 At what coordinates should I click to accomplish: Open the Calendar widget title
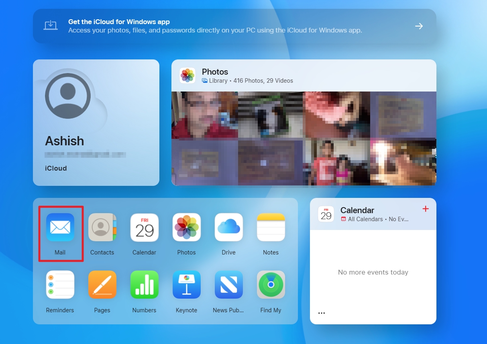tap(357, 210)
